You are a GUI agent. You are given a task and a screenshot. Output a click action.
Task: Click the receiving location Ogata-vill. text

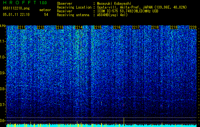click(108, 7)
